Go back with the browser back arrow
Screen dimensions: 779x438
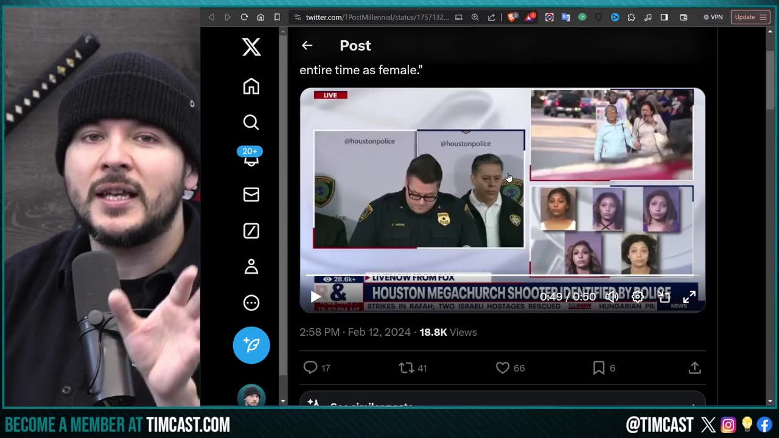click(x=212, y=17)
